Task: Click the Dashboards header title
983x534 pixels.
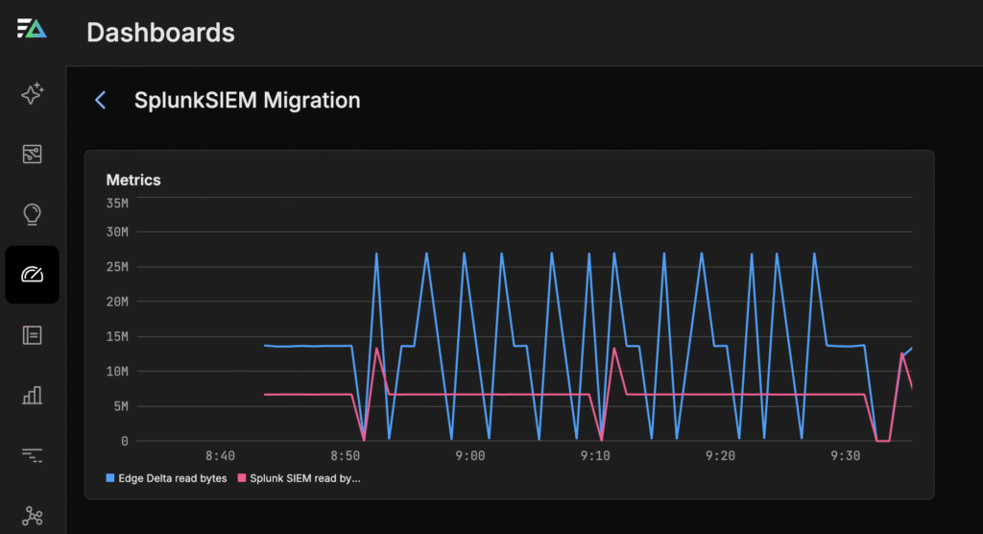Action: click(x=160, y=32)
